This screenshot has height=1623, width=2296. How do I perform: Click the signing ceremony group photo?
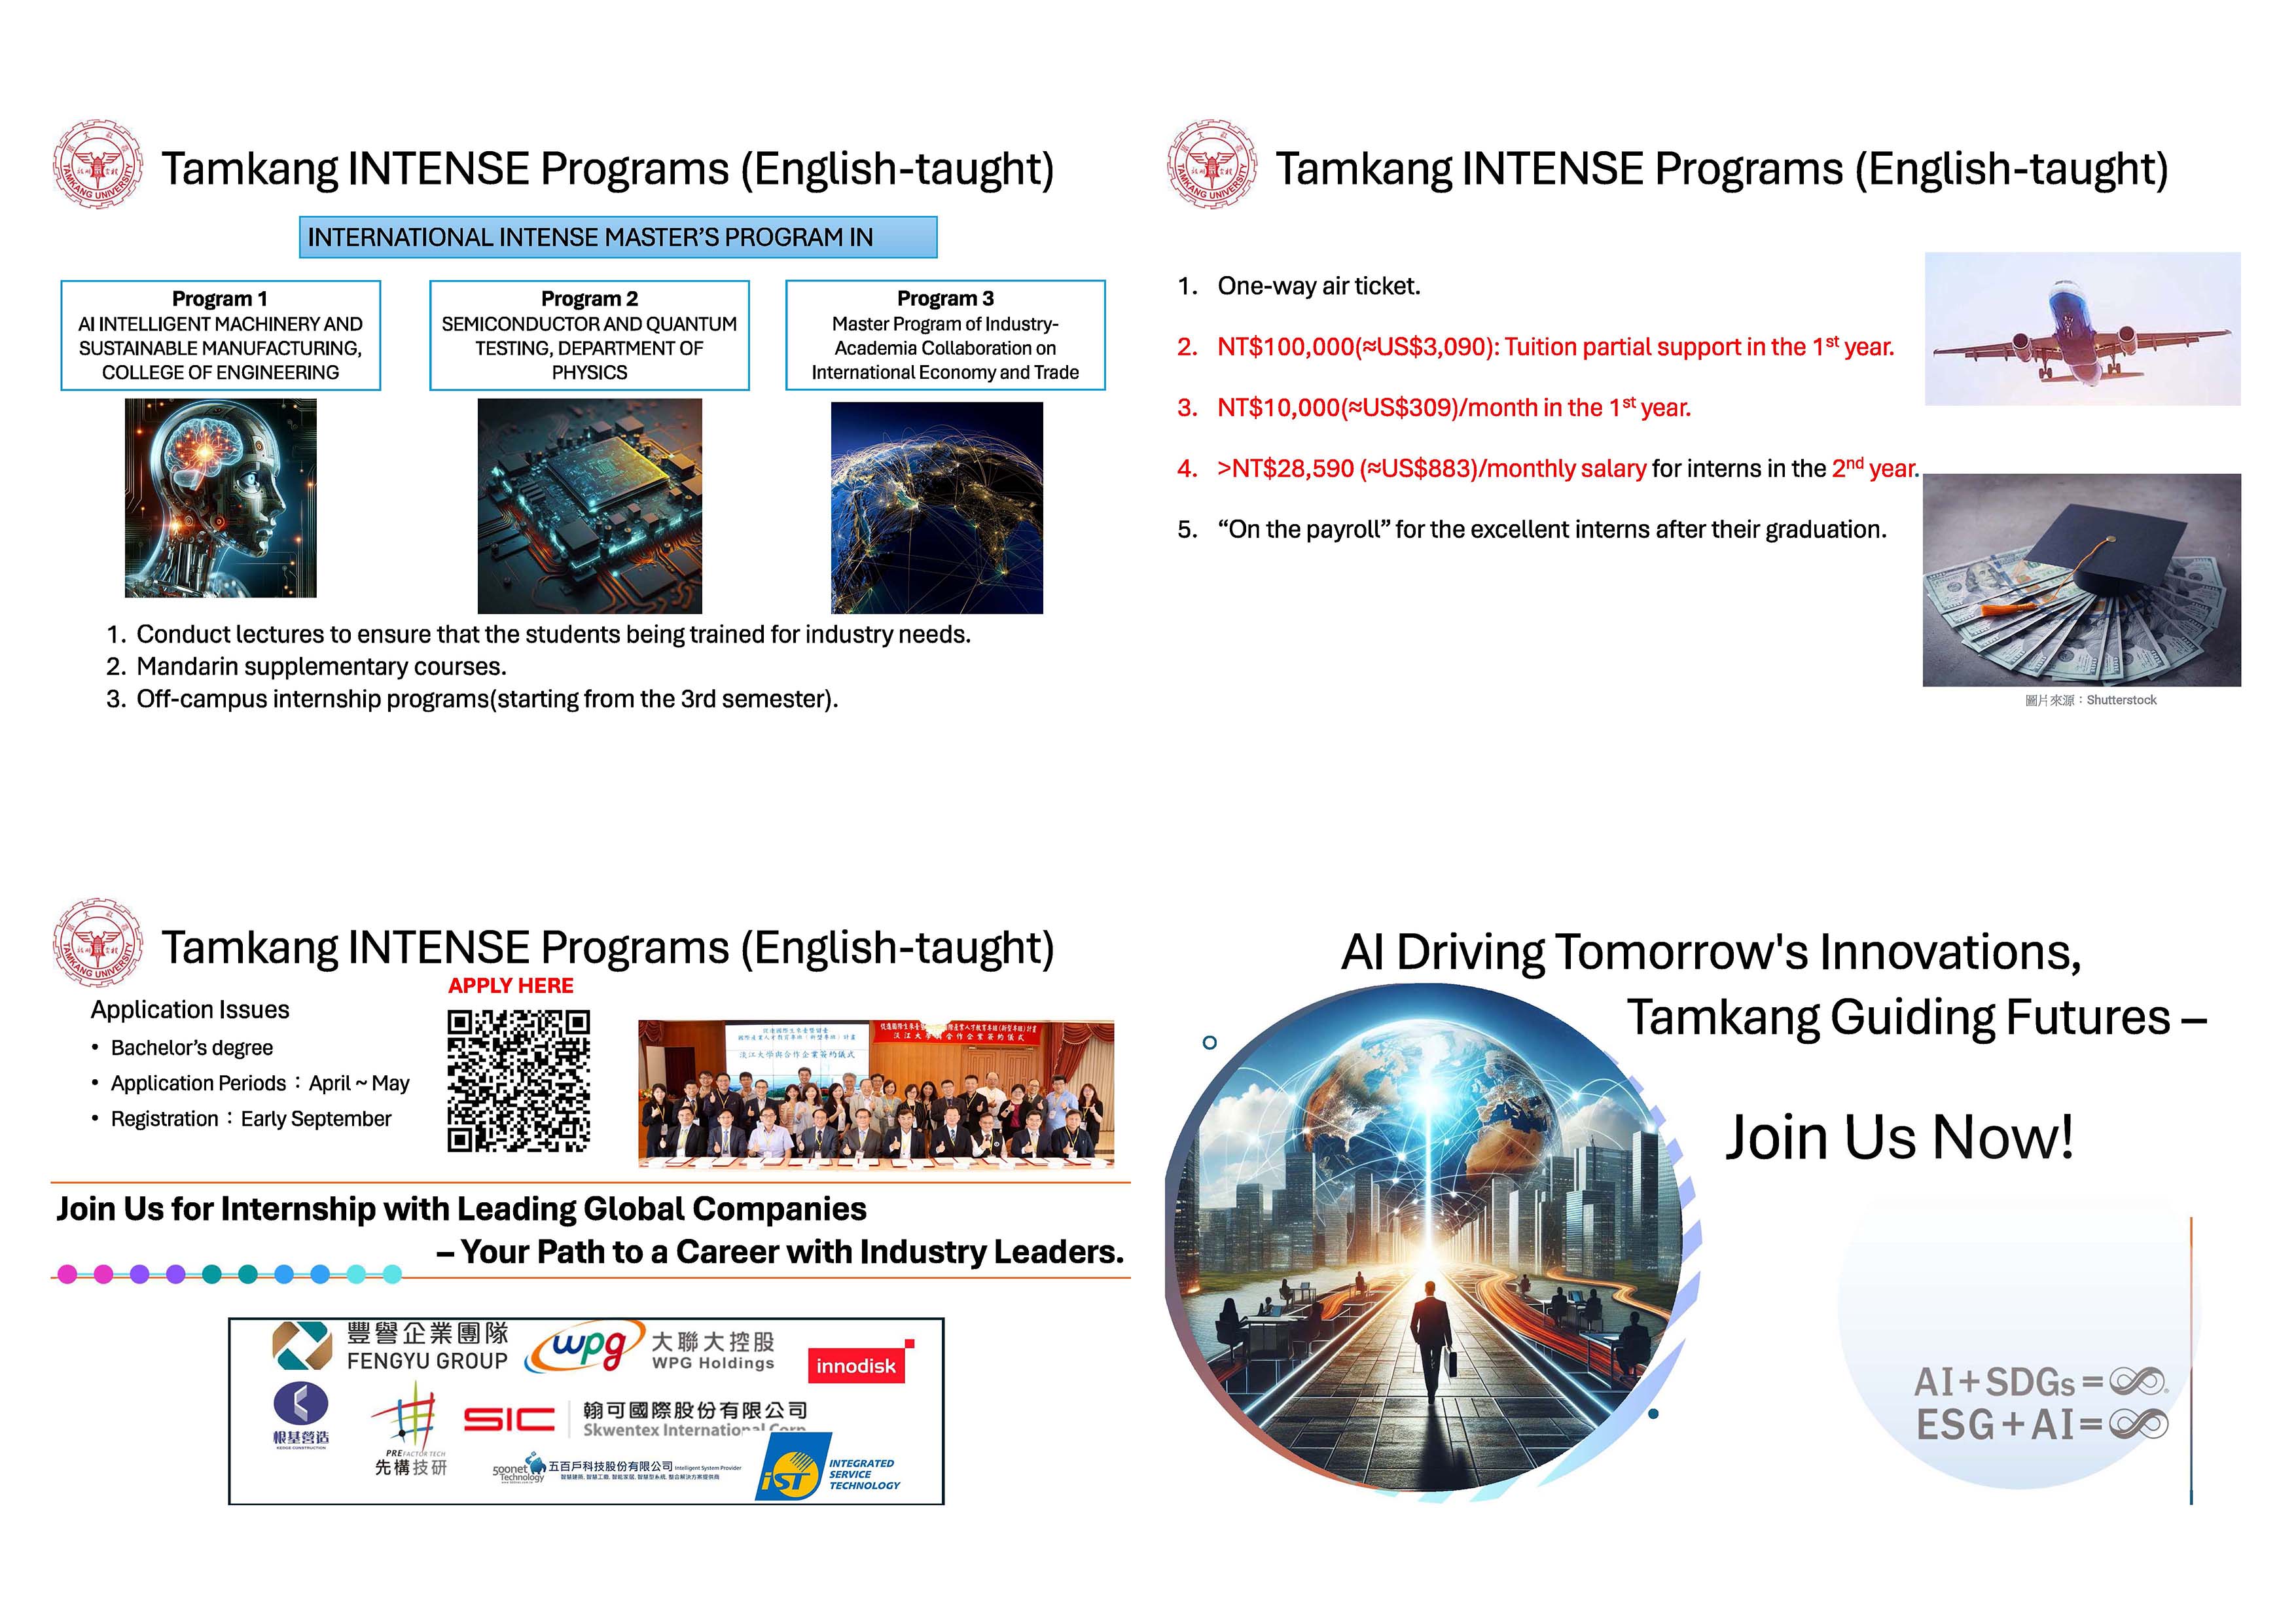876,1093
